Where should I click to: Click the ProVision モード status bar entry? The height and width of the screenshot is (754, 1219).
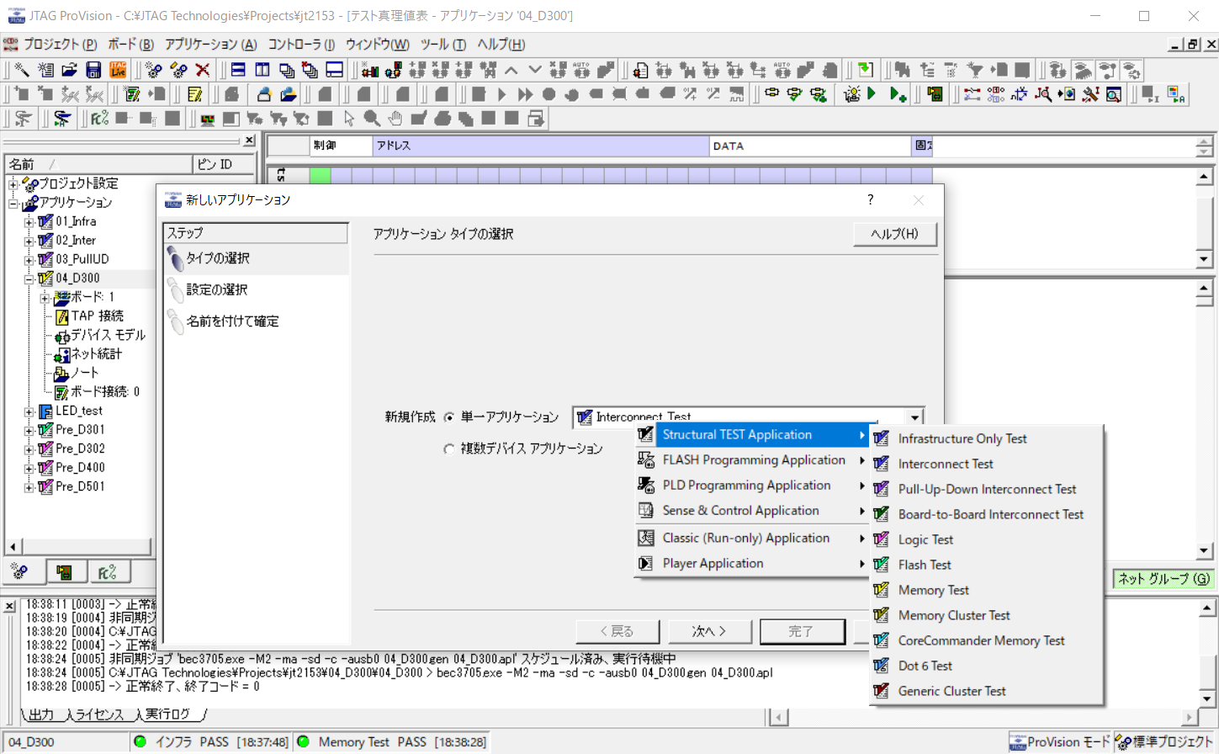1059,742
